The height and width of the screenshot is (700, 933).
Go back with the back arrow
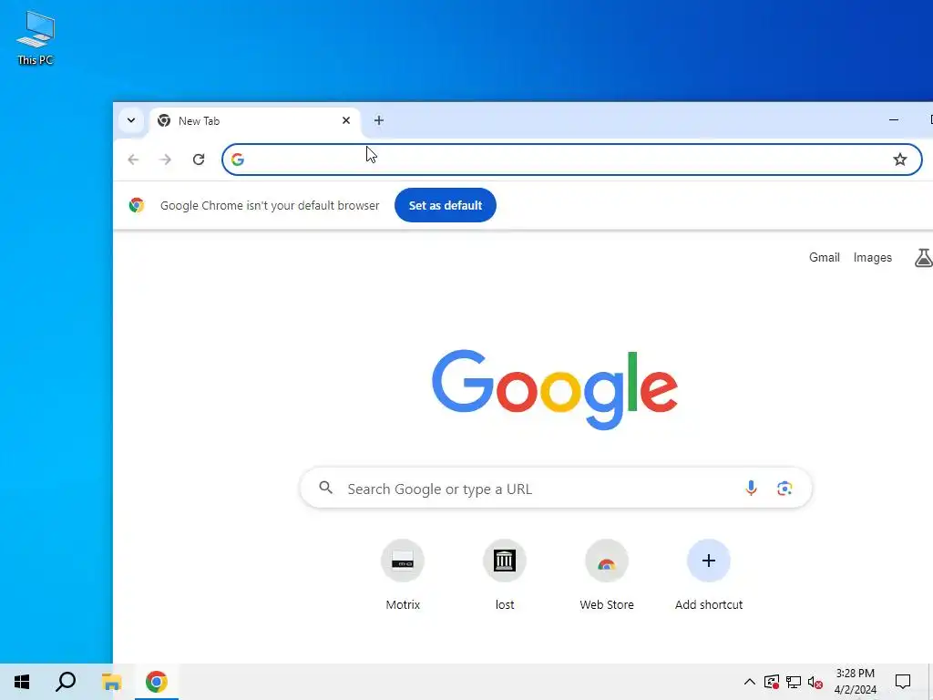pyautogui.click(x=133, y=160)
